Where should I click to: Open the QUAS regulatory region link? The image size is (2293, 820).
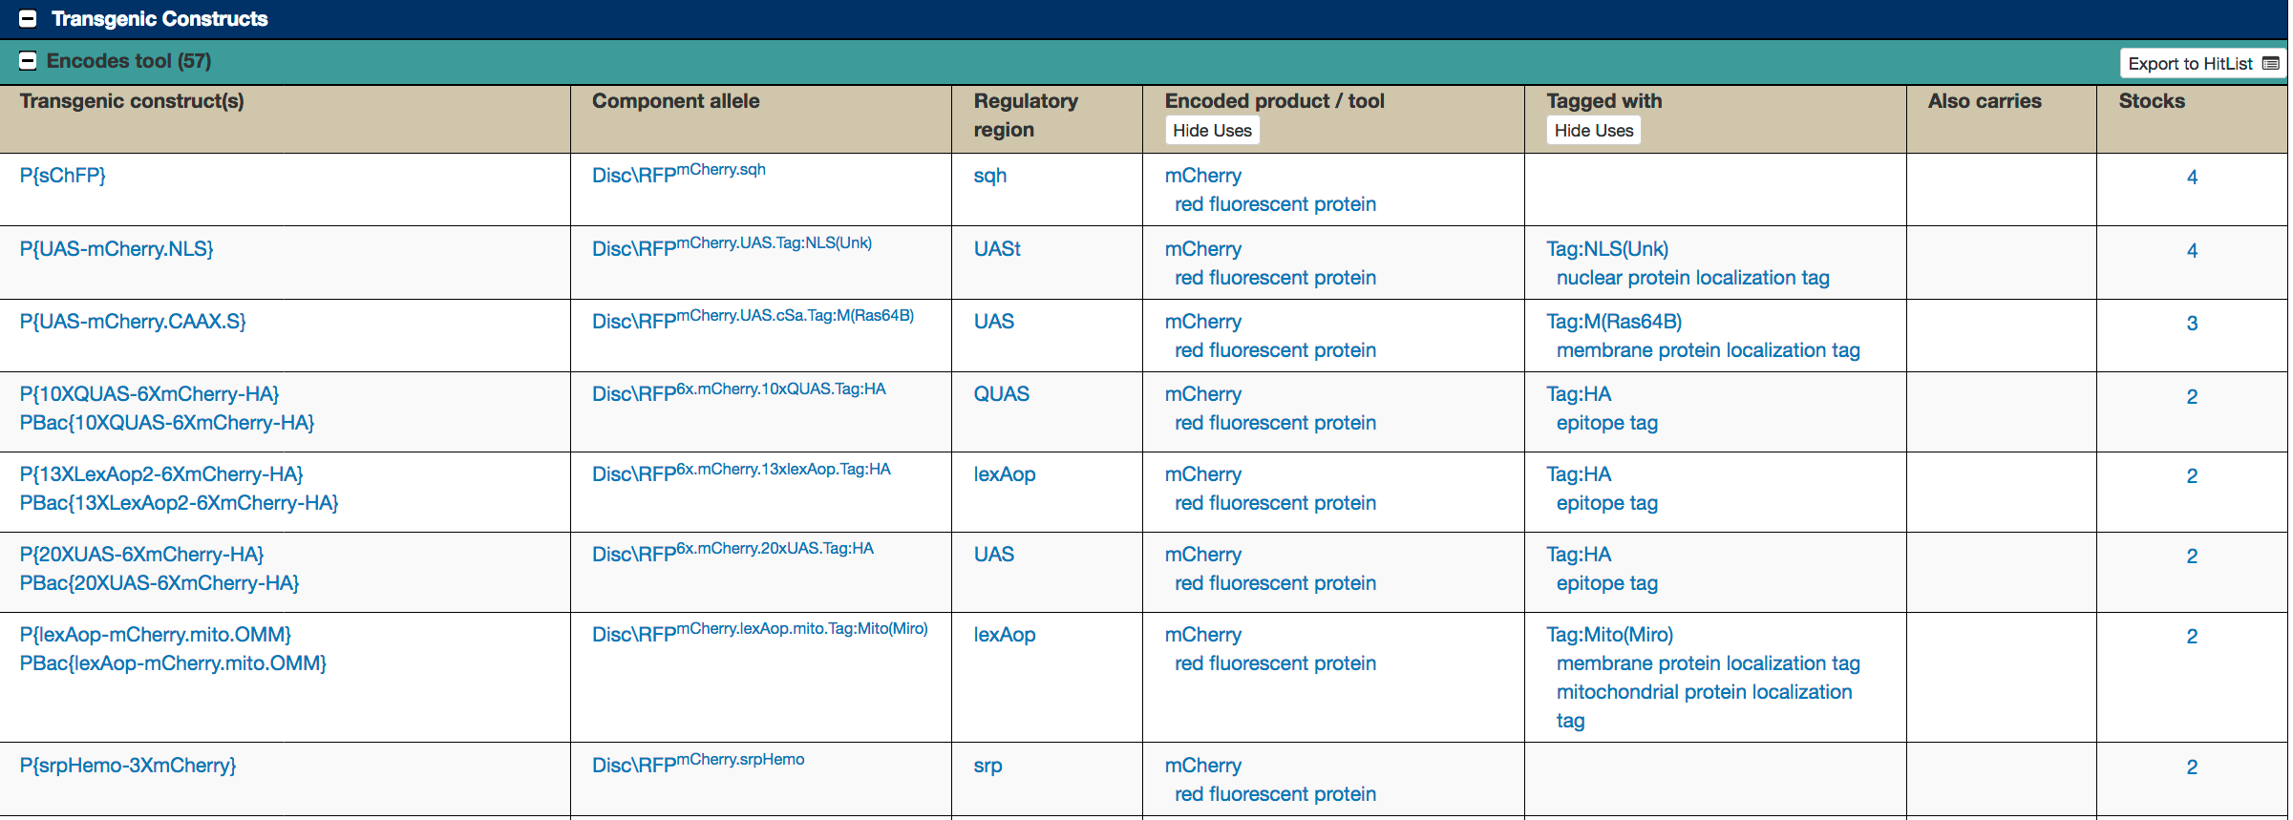(1002, 394)
